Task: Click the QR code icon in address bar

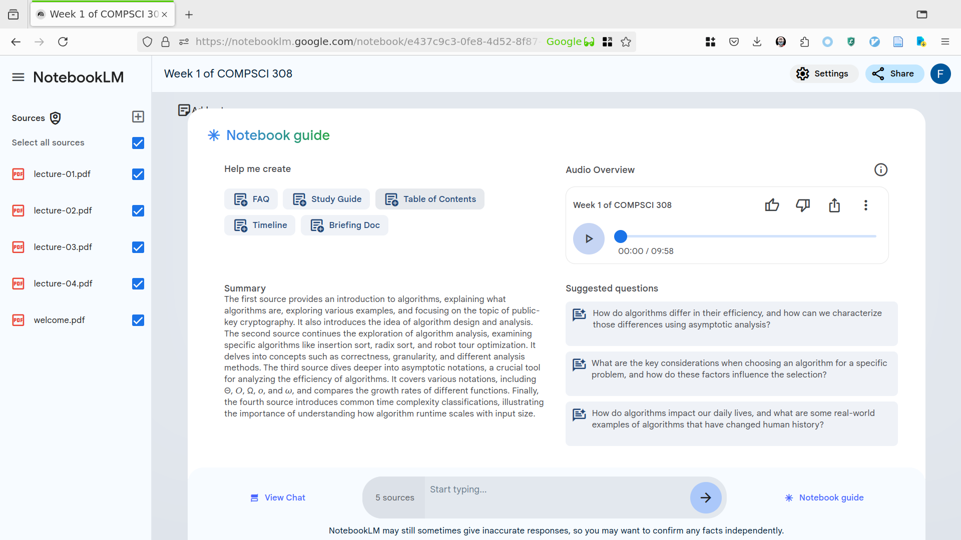Action: tap(608, 42)
